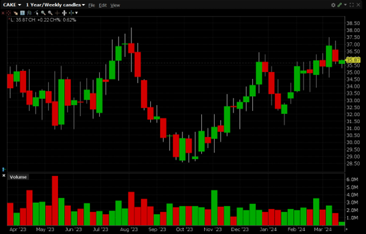Click the Volume panel label

18,177
